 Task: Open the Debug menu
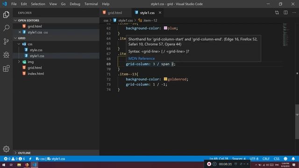[x=75, y=4]
